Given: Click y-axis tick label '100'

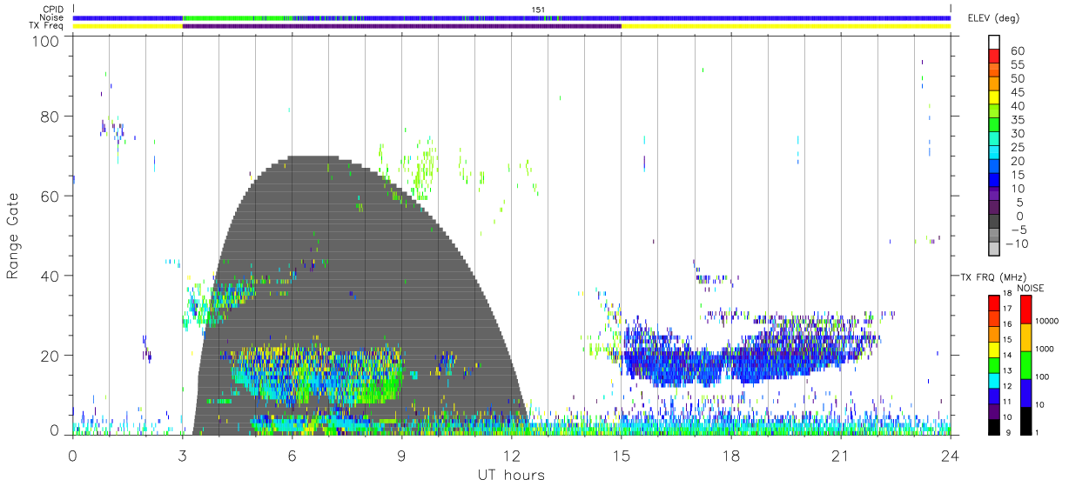Looking at the screenshot, I should click(x=44, y=40).
